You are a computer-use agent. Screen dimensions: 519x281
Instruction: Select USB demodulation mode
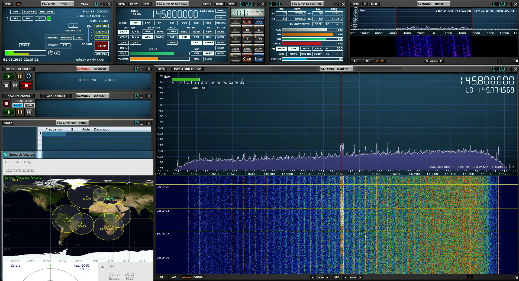[209, 23]
